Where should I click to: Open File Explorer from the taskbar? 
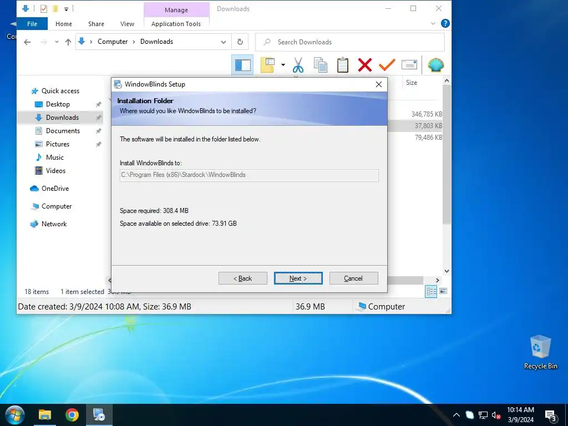[45, 415]
